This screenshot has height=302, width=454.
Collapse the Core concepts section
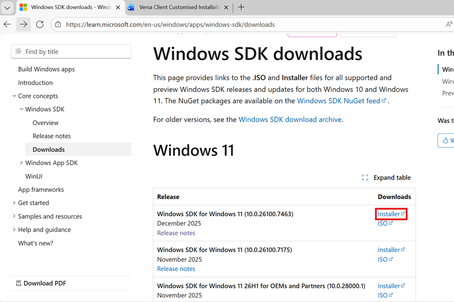point(14,96)
